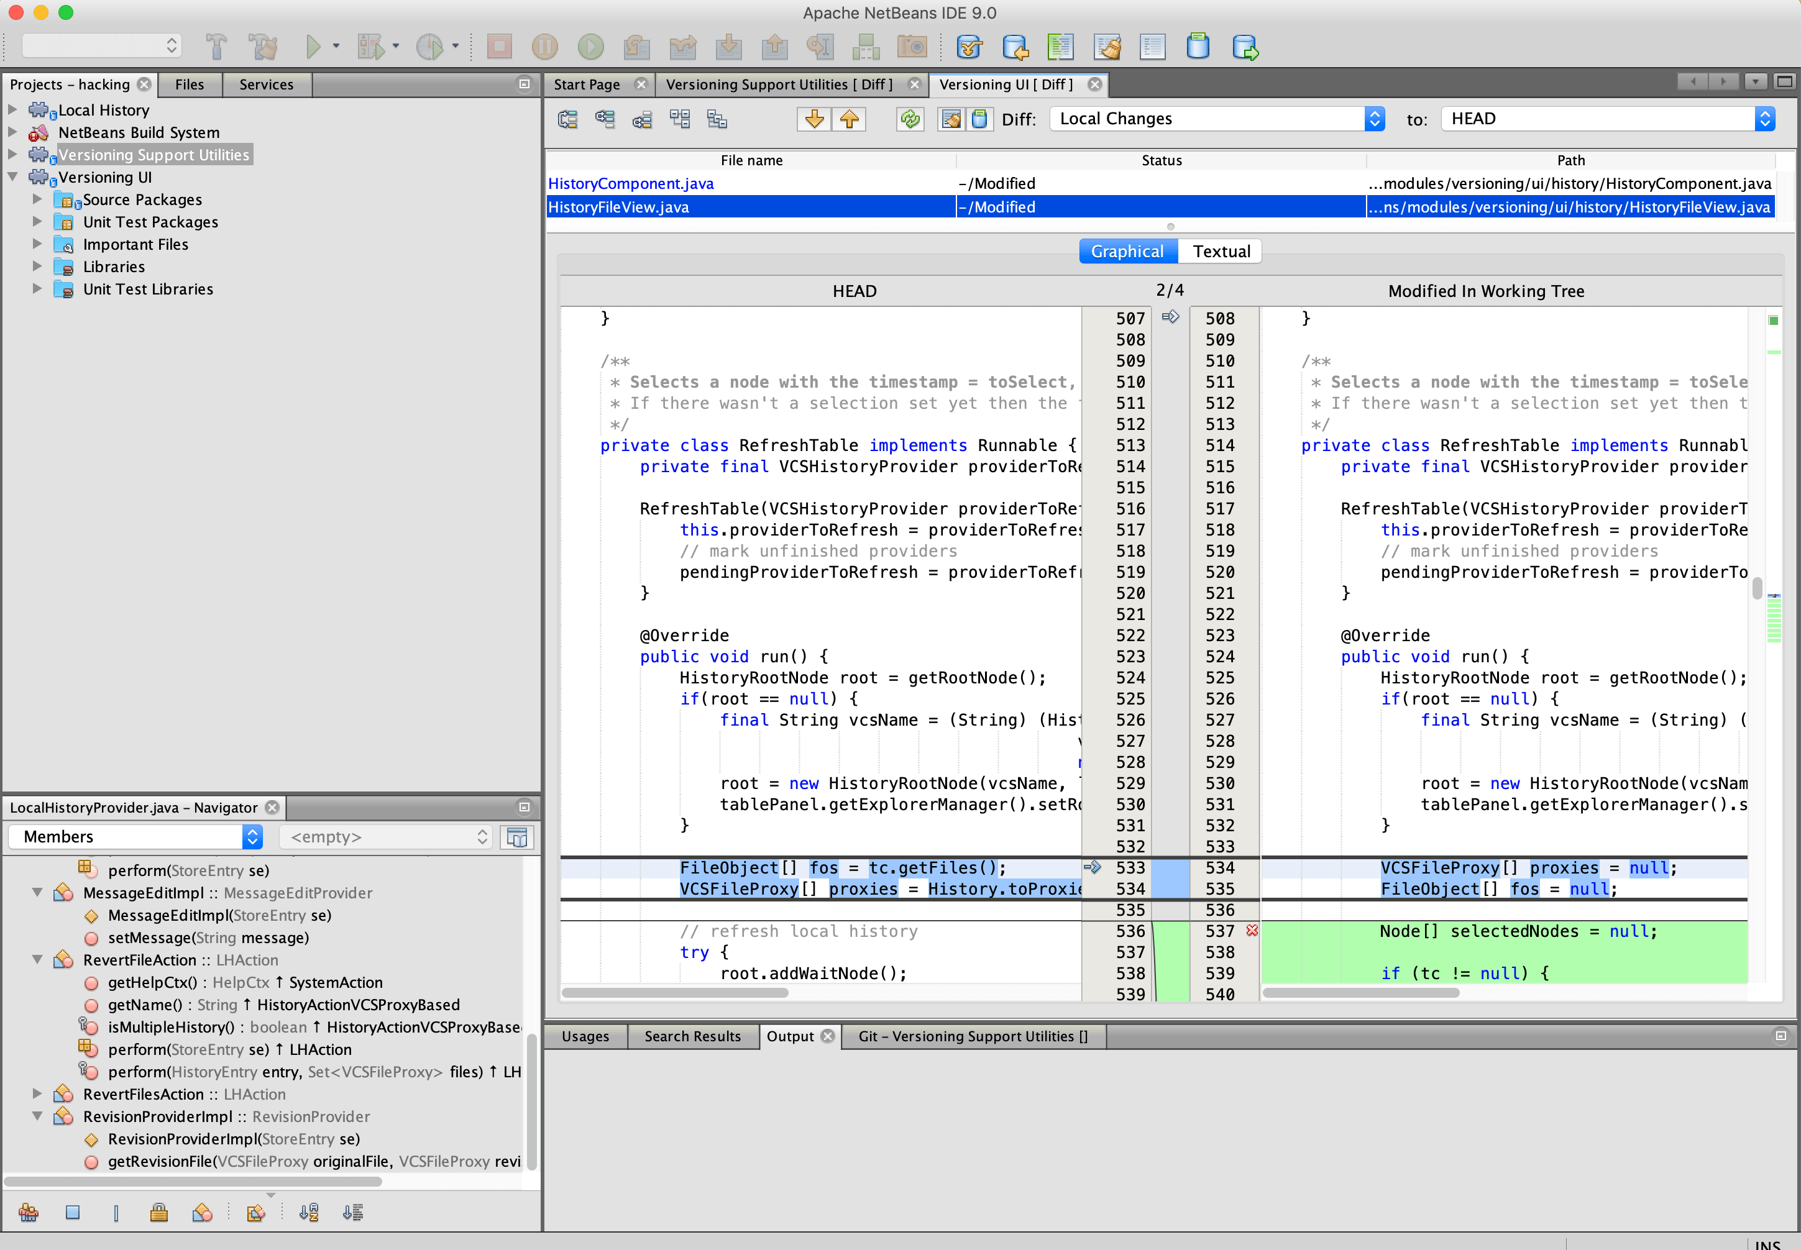Click Sort by Name A-Z icon
1801x1250 pixels.
click(309, 1212)
